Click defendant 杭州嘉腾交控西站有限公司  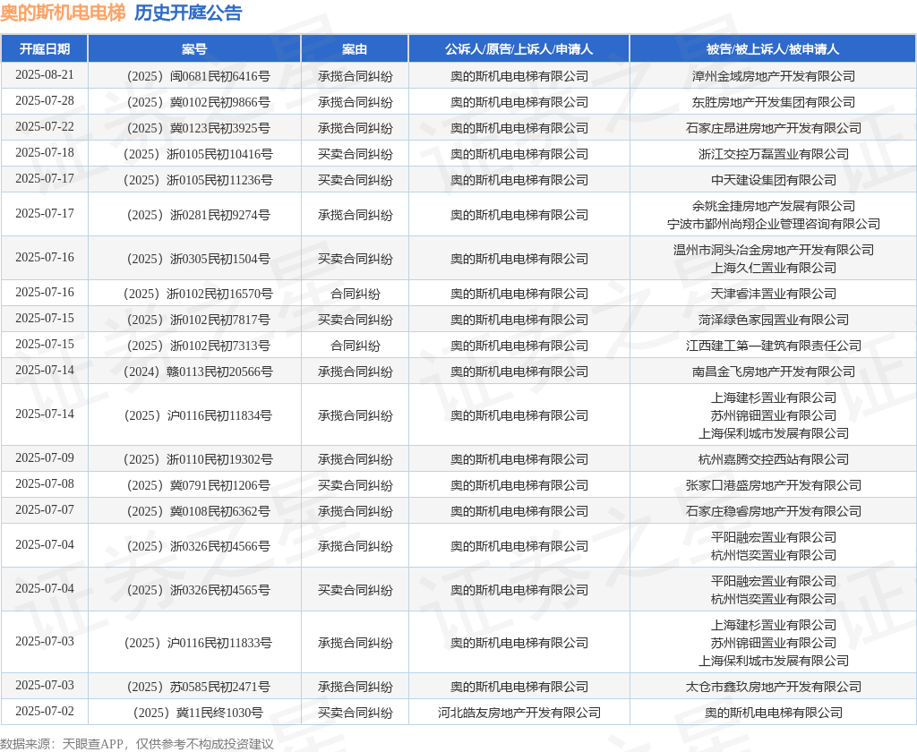(x=773, y=459)
